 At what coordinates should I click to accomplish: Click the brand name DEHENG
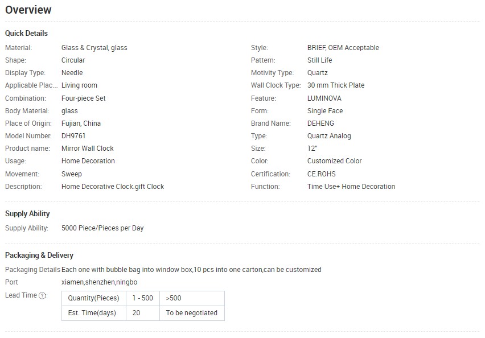click(320, 123)
